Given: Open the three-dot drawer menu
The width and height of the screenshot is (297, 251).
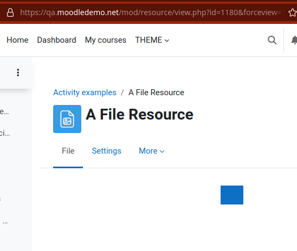Looking at the screenshot, I should pyautogui.click(x=18, y=72).
